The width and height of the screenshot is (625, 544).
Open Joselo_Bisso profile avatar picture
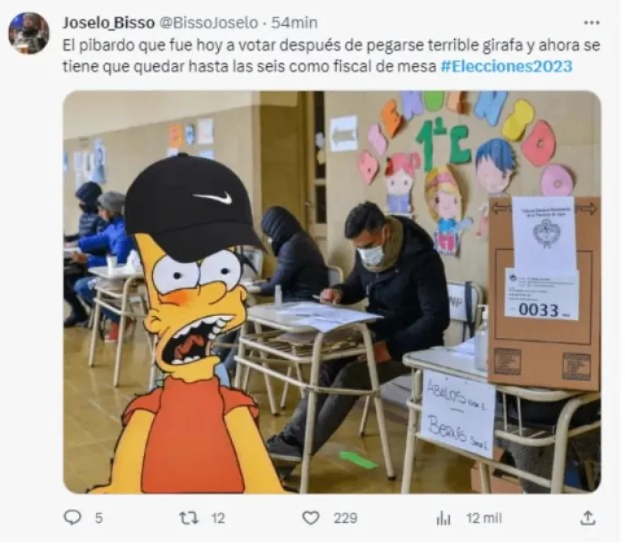28,33
